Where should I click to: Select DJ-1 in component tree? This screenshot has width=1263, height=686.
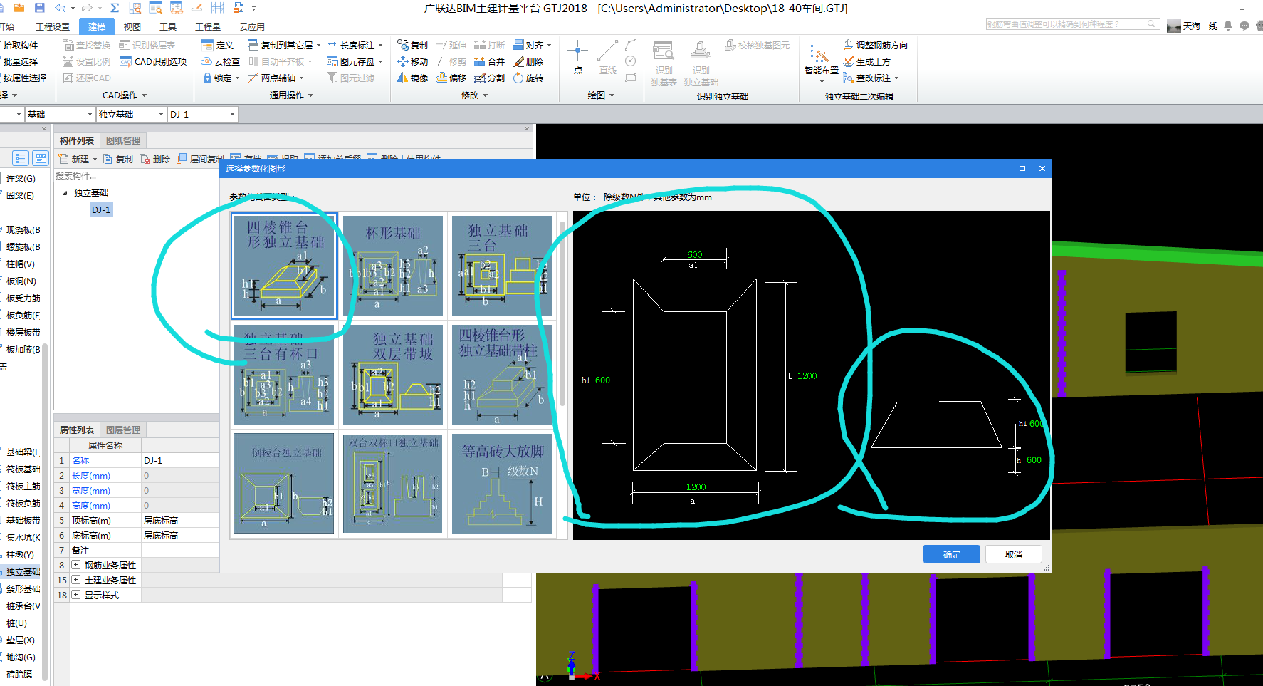(101, 209)
